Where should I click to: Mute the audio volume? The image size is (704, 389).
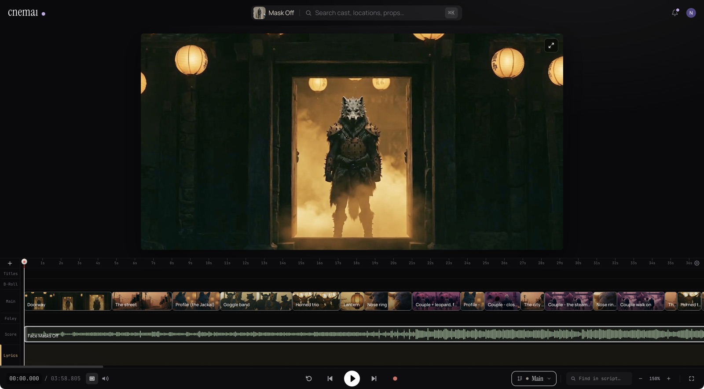point(106,378)
